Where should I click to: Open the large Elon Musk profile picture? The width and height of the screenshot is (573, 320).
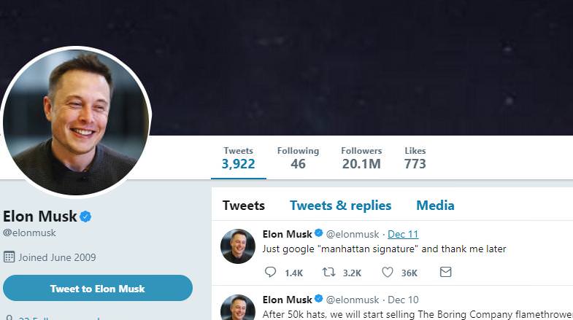click(x=76, y=121)
